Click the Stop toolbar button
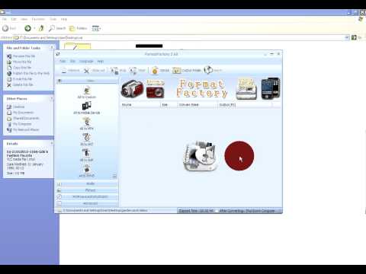The image size is (366, 274). (x=118, y=70)
